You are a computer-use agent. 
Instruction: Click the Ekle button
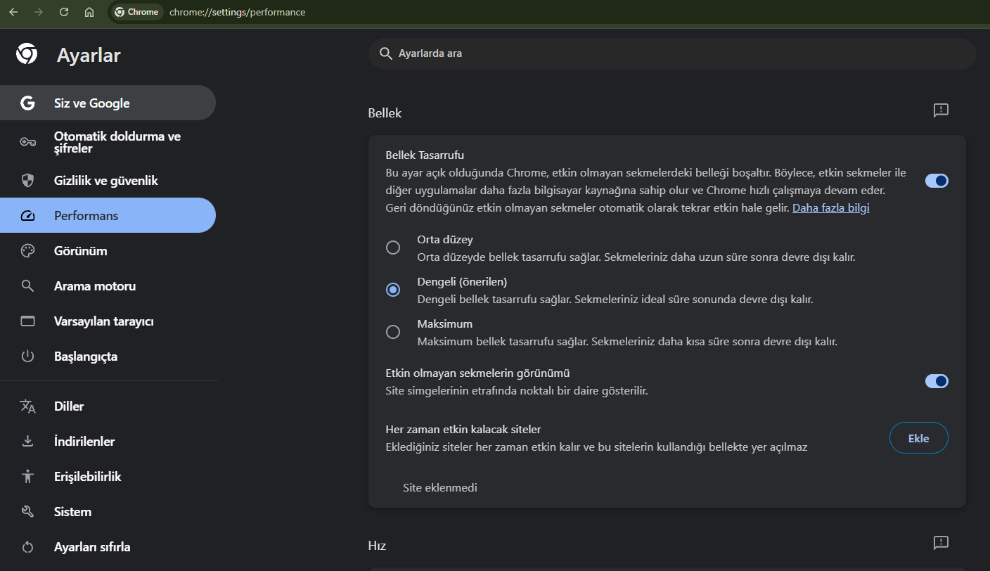[918, 438]
